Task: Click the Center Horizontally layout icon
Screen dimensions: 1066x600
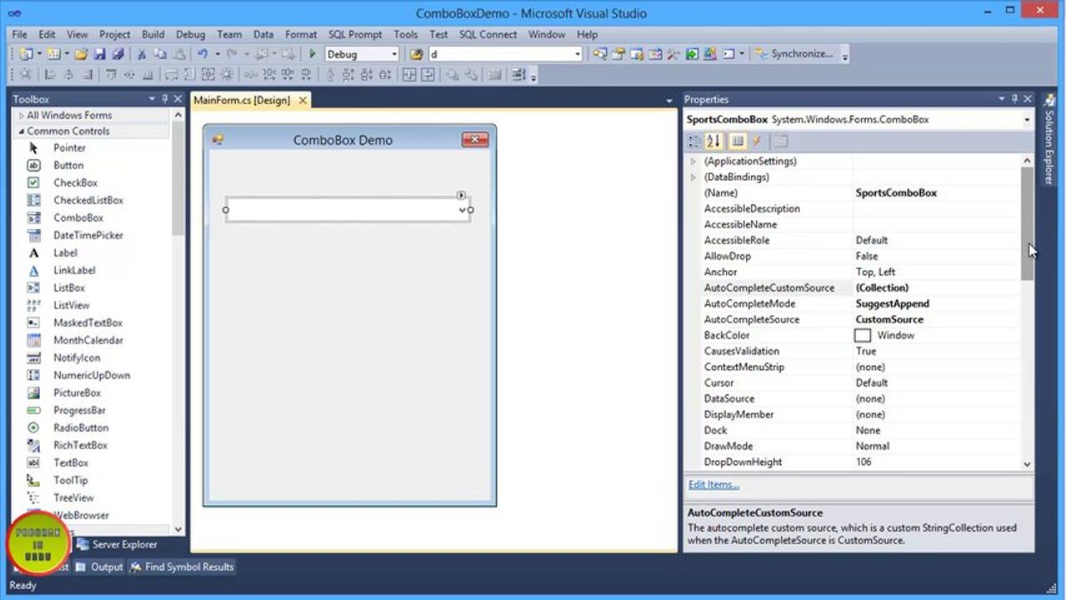Action: [409, 75]
